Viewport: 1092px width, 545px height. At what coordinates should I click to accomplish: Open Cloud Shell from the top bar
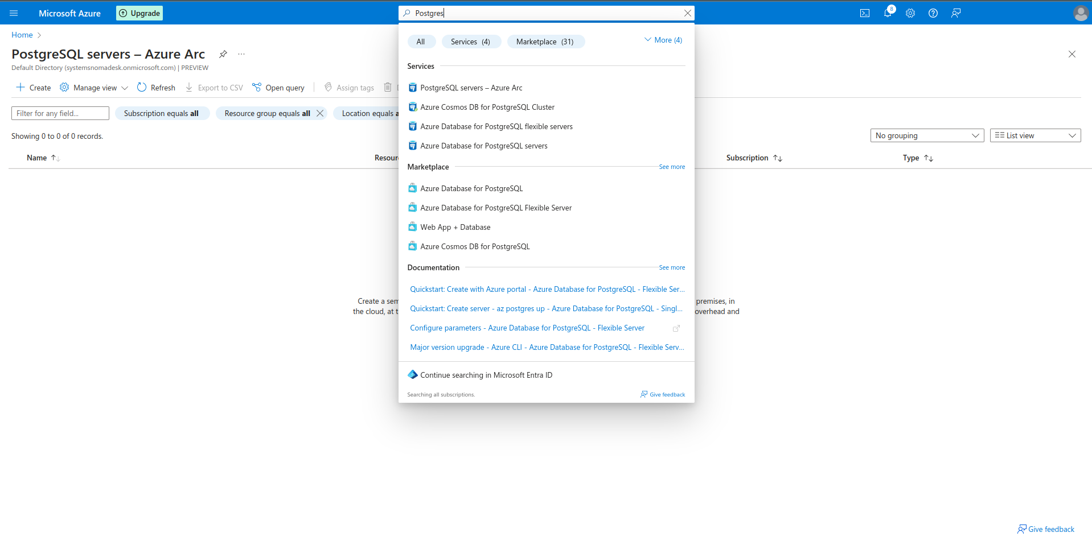point(865,13)
